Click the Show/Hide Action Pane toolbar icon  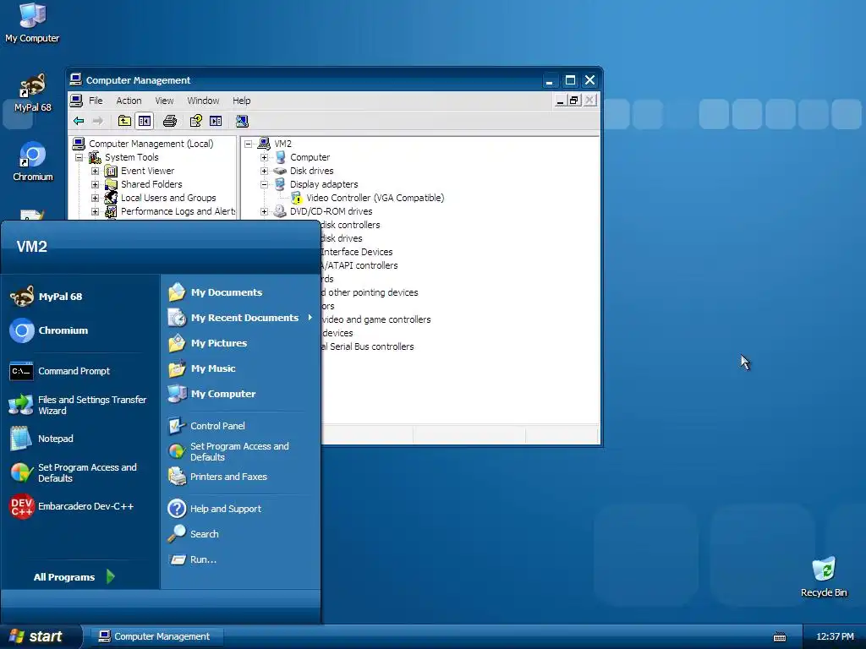point(216,121)
